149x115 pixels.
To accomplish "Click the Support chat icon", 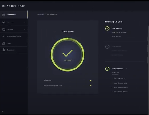I will click(x=3, y=22).
